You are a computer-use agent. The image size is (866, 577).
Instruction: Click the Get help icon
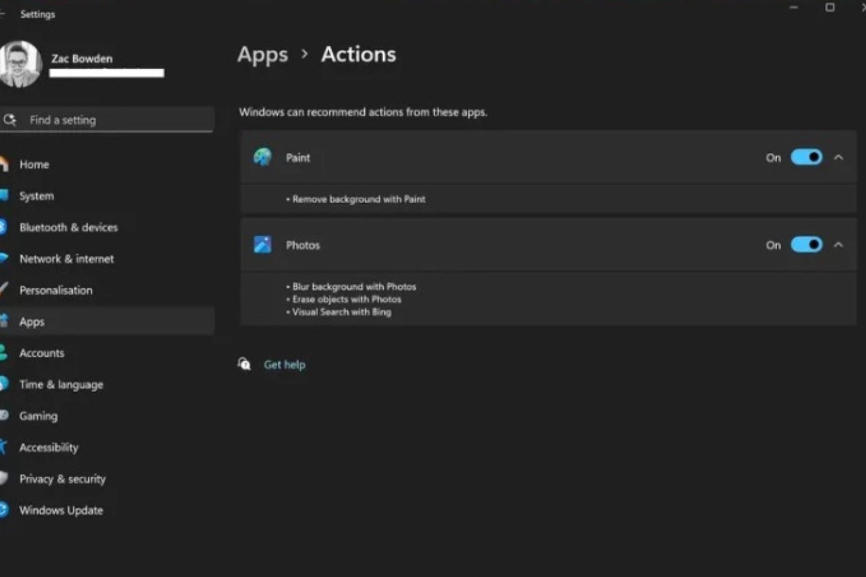[245, 365]
